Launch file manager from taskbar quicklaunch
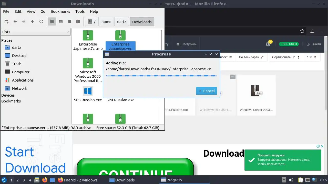 click(x=37, y=180)
